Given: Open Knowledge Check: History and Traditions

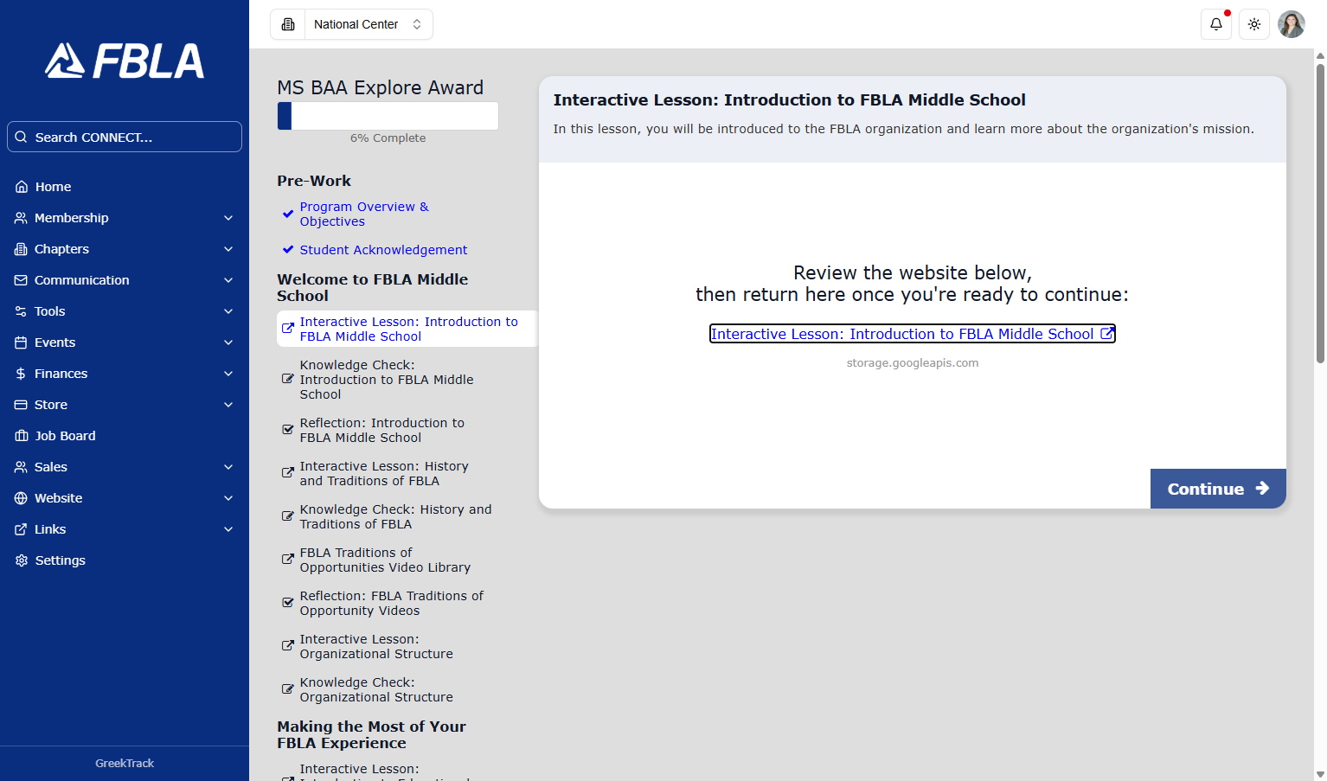Looking at the screenshot, I should tap(395, 516).
